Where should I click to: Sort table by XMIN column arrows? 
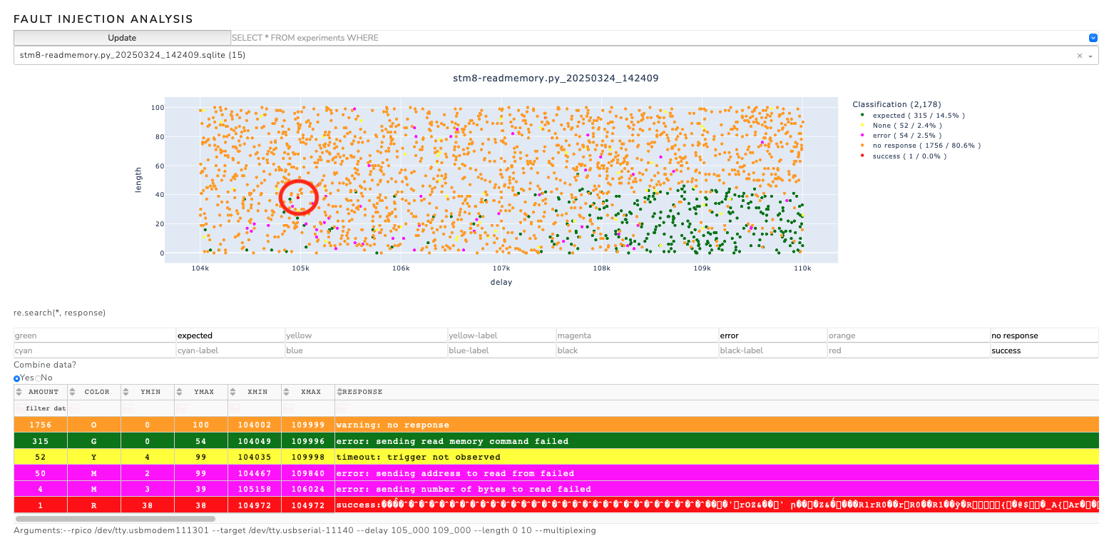click(233, 392)
